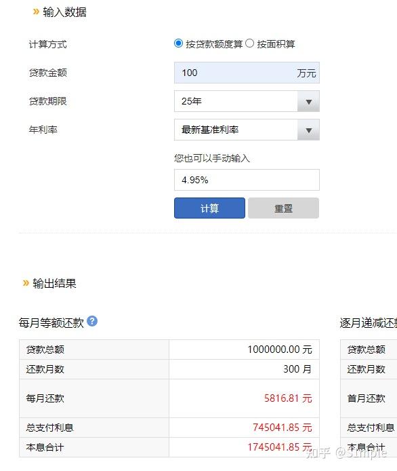Focus the 贷款金额 input field
Viewport: 397px width, 471px height.
coord(247,73)
